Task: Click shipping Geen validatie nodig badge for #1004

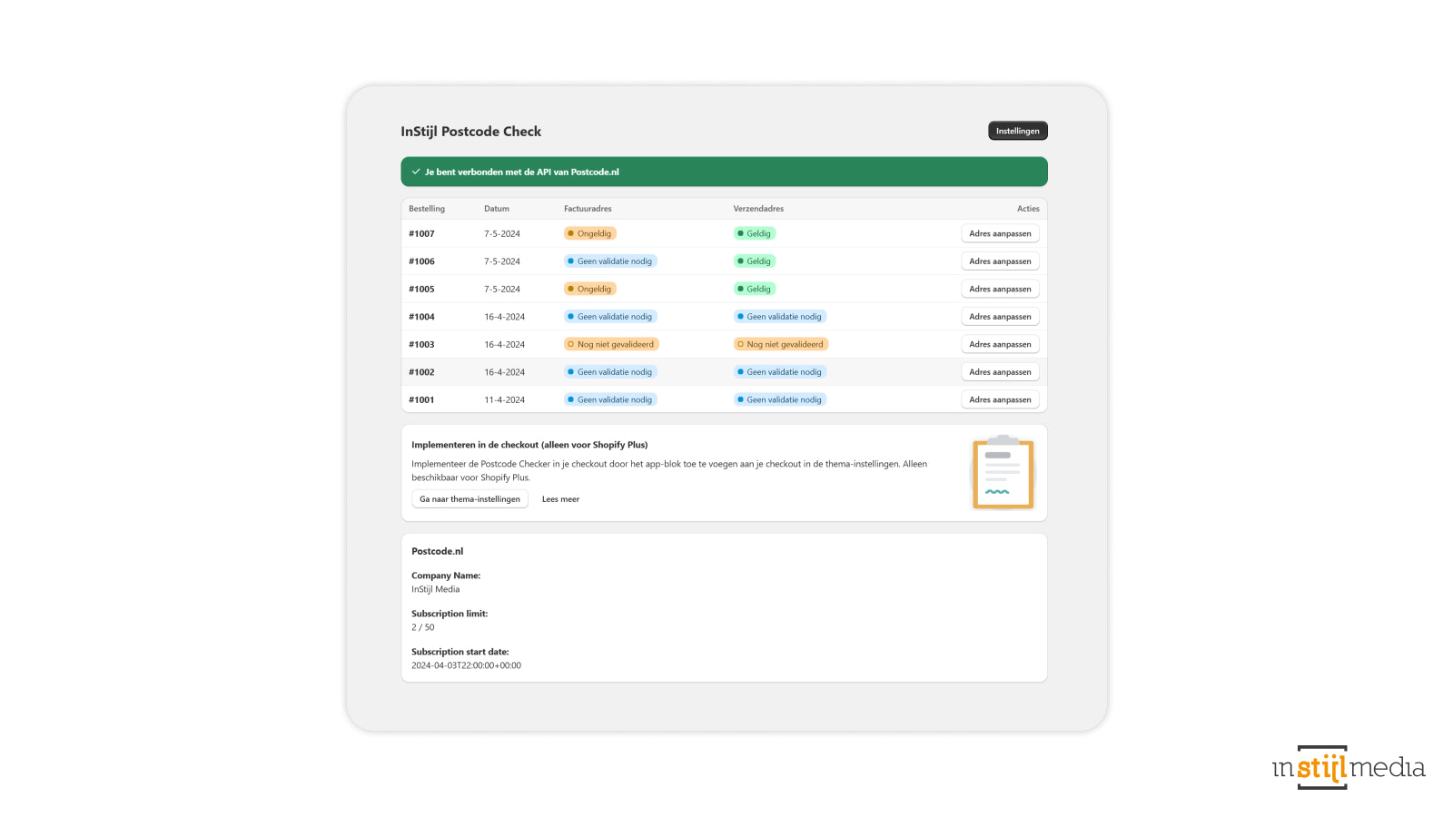Action: pos(780,317)
